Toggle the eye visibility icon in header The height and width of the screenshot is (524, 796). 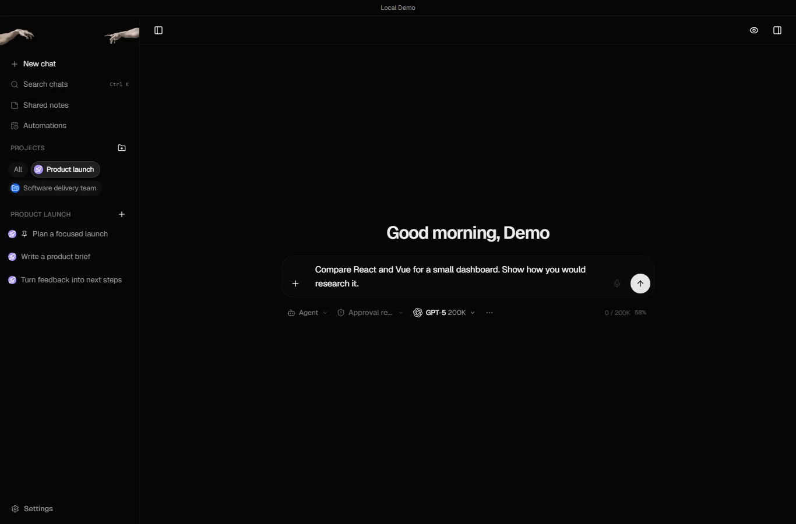(x=754, y=30)
